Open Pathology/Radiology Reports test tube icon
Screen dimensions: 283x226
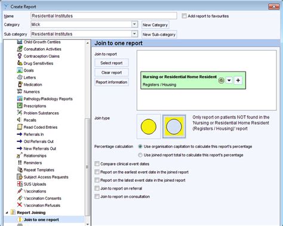coord(20,98)
